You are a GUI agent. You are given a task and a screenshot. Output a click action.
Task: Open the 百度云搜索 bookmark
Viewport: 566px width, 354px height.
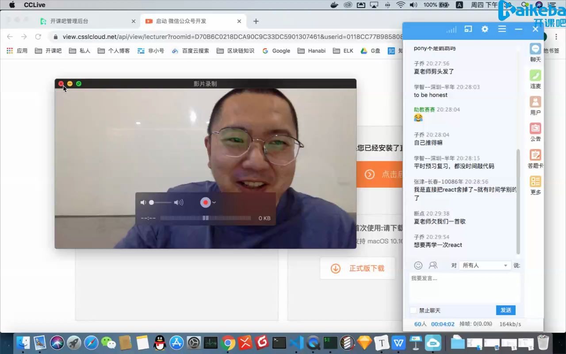coord(190,51)
